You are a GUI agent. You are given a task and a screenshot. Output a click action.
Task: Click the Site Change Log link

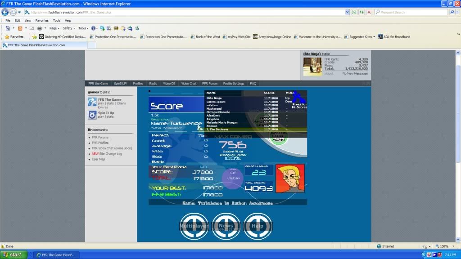(110, 153)
